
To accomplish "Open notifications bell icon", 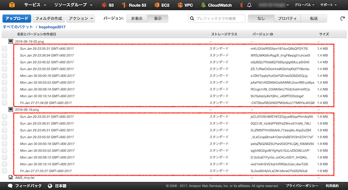I will tap(249, 5).
